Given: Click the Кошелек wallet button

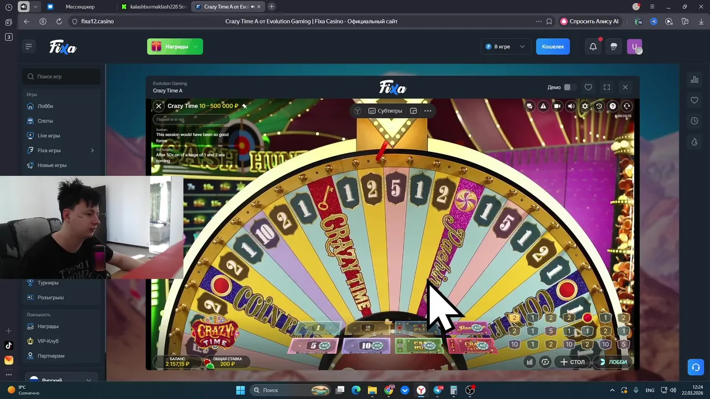Looking at the screenshot, I should (553, 47).
